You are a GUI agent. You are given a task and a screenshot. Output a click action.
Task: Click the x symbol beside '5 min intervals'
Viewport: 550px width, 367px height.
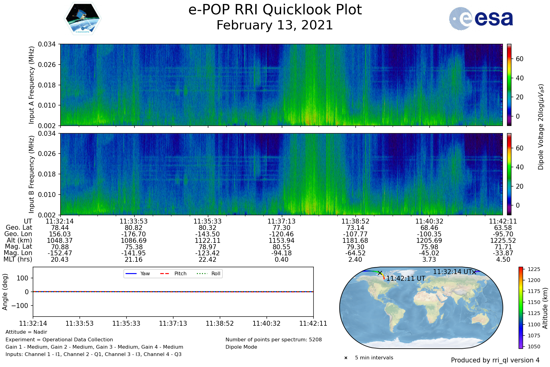346,358
